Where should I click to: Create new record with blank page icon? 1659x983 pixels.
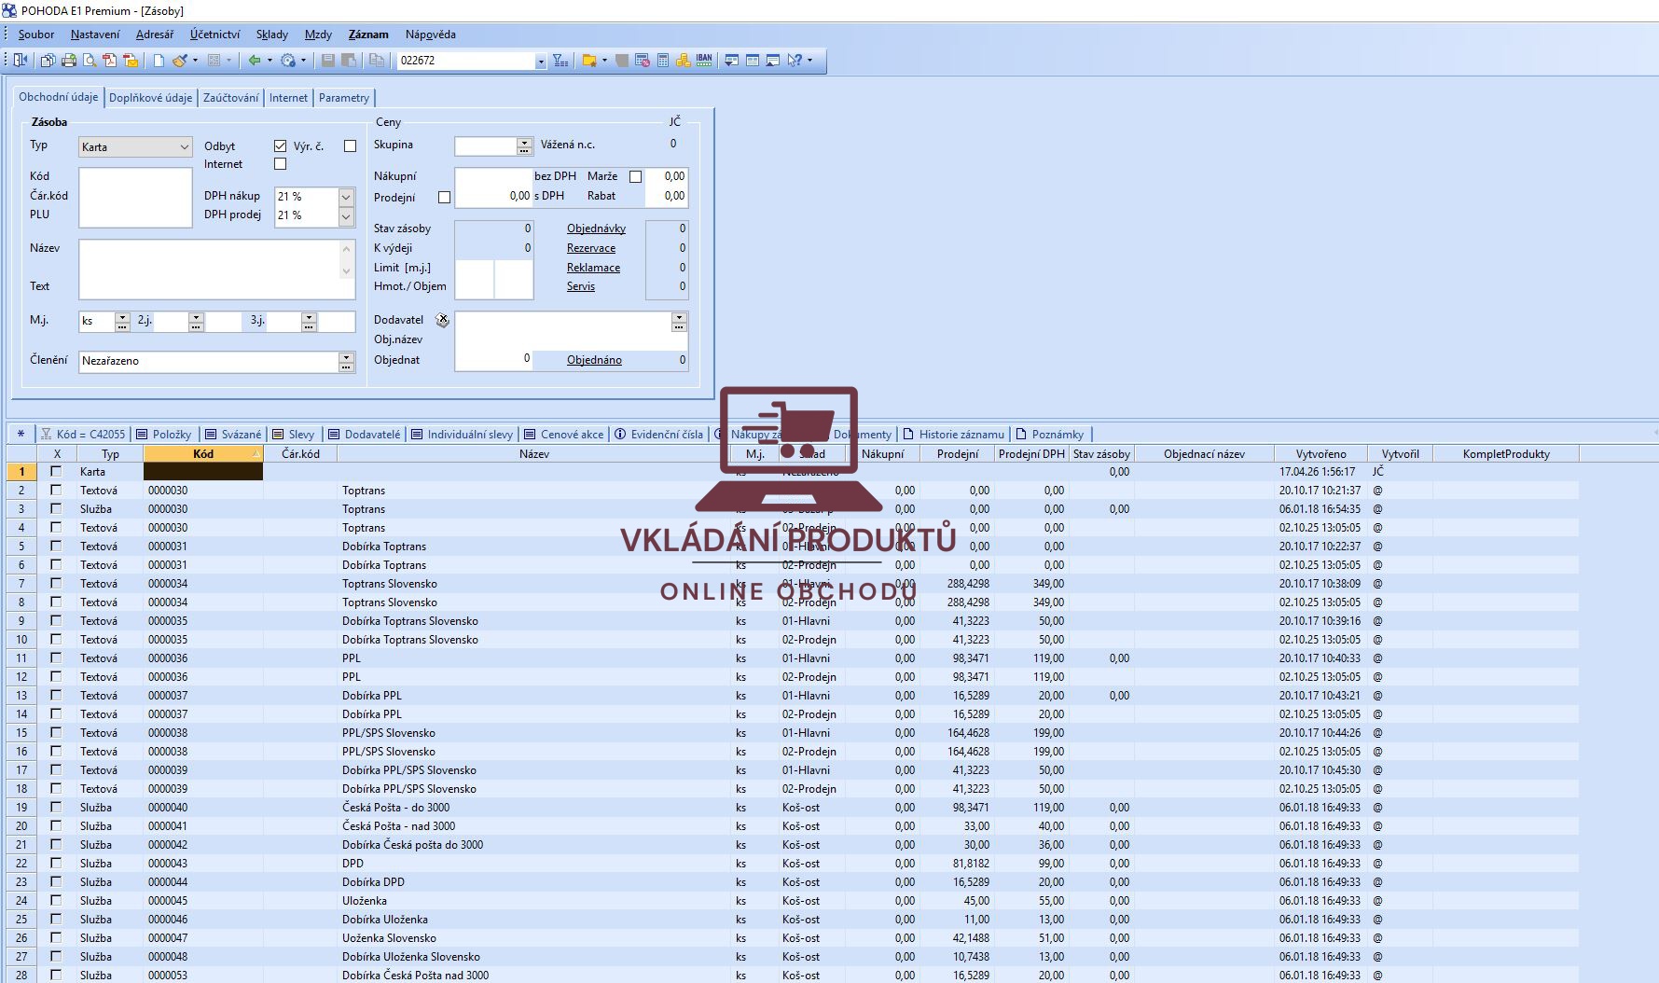click(159, 61)
